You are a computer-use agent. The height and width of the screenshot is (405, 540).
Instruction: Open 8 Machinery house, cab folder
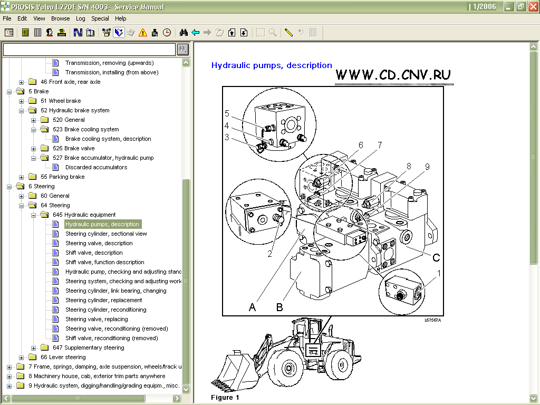click(97, 377)
